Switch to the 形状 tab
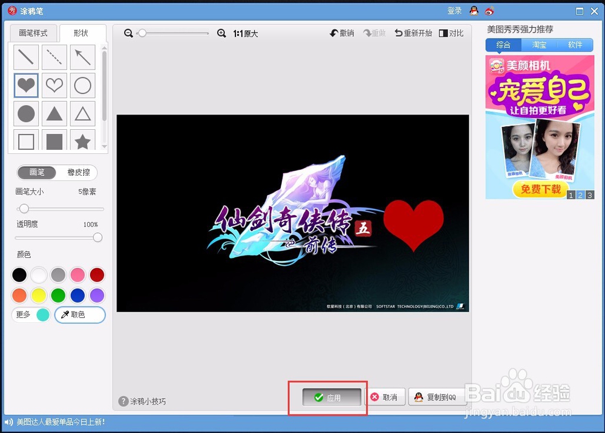 [x=82, y=33]
